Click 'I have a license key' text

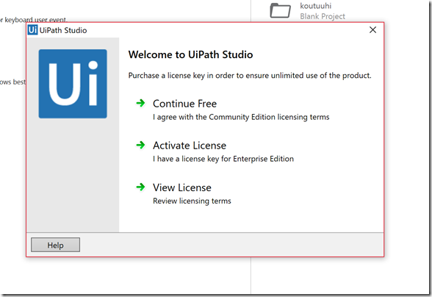pyautogui.click(x=223, y=159)
